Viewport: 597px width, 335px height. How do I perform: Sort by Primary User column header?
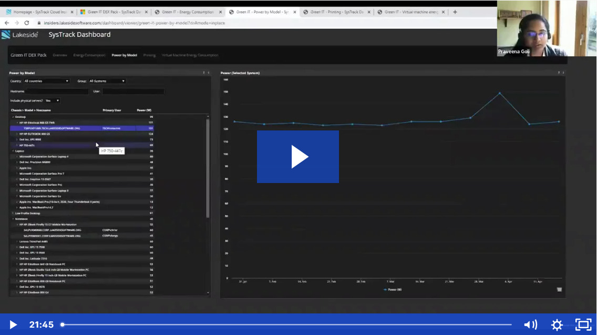(112, 110)
